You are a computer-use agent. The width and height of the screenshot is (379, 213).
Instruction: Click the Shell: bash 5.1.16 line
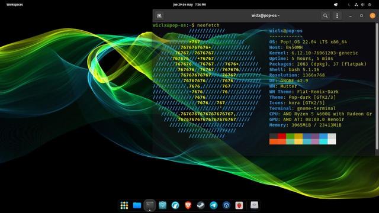click(294, 70)
